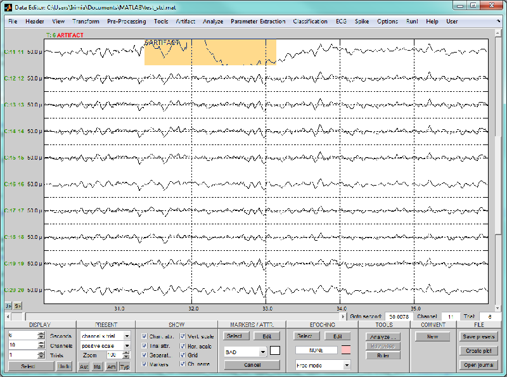Image resolution: width=507 pixels, height=377 pixels.
Task: Click the right arrow of the time scrollbar
Action: (x=343, y=317)
